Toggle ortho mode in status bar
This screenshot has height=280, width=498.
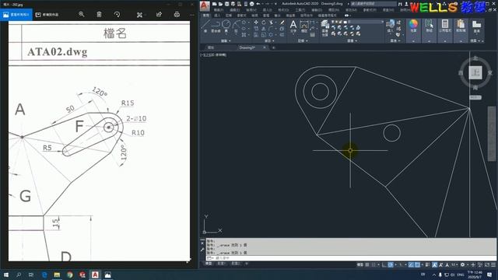coord(384,264)
